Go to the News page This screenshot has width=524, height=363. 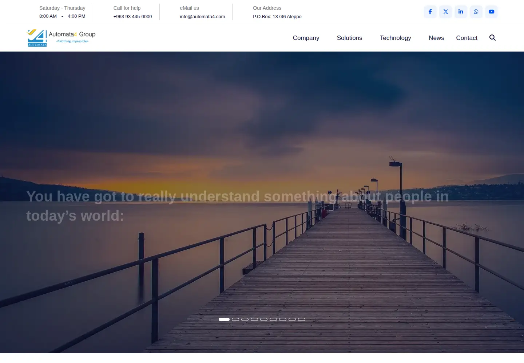[x=436, y=38]
